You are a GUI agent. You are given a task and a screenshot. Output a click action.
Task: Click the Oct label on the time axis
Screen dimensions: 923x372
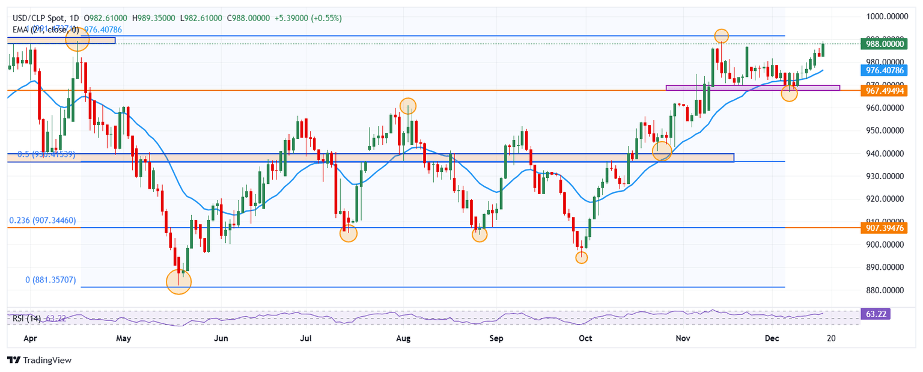(x=585, y=338)
